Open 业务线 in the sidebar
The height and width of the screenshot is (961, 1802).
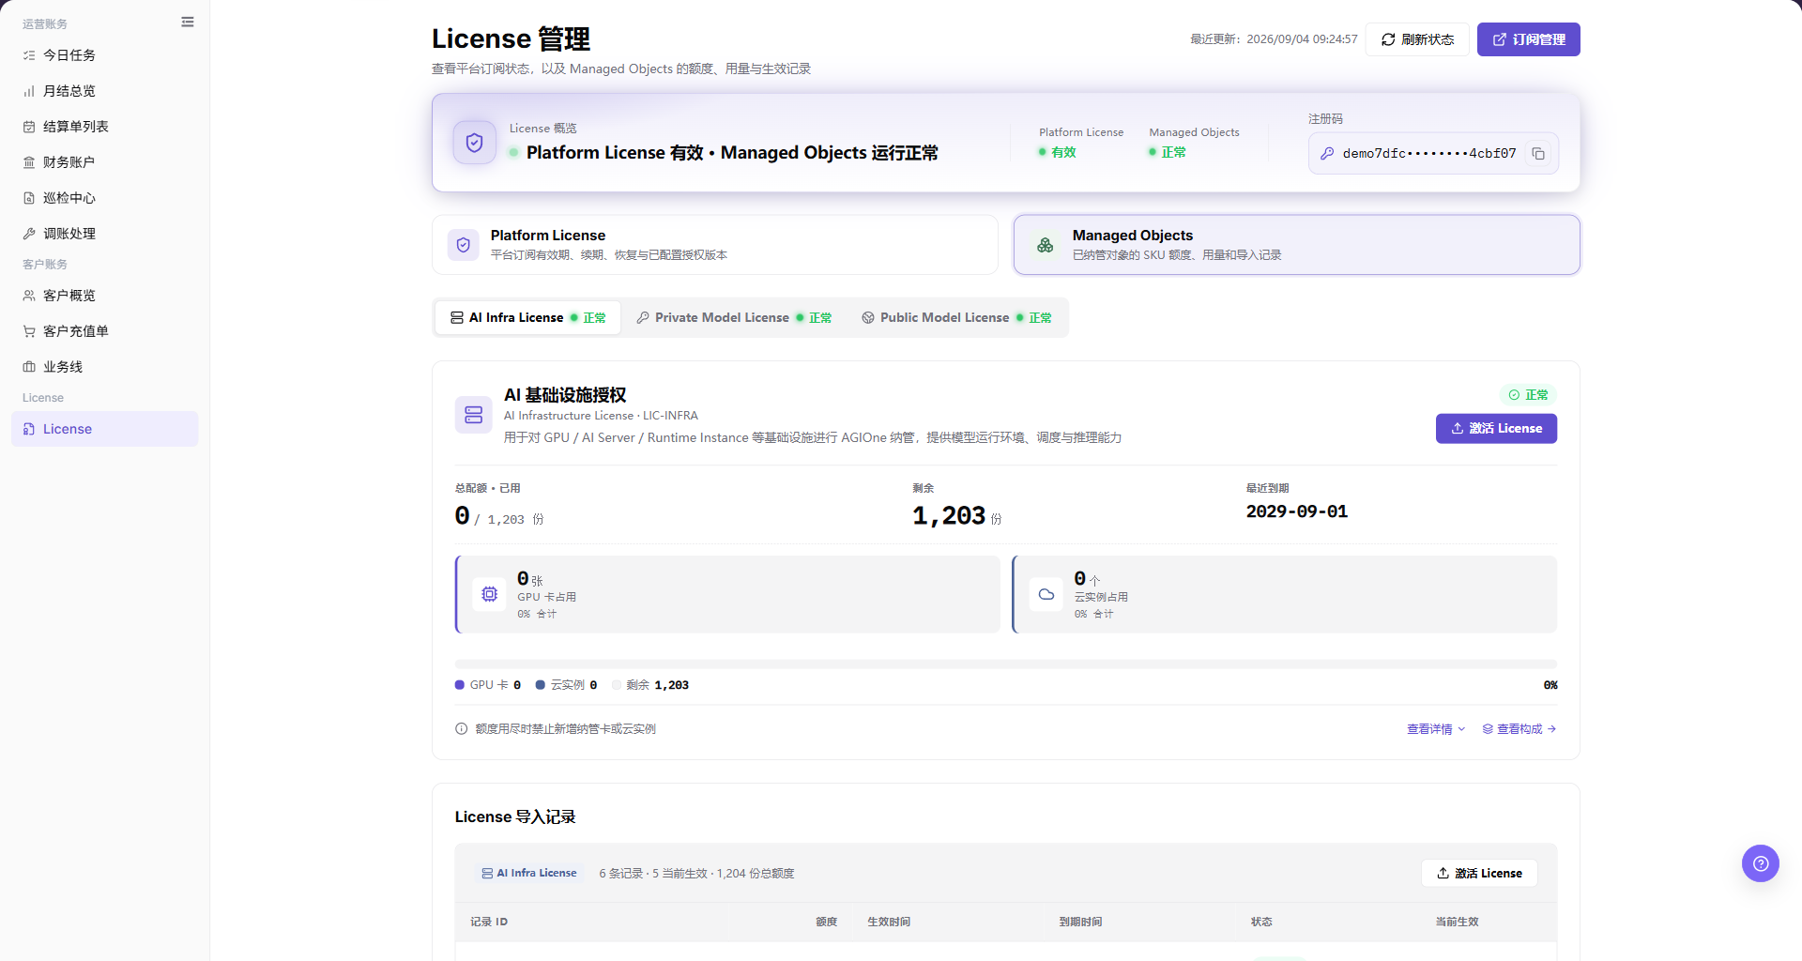tap(105, 367)
